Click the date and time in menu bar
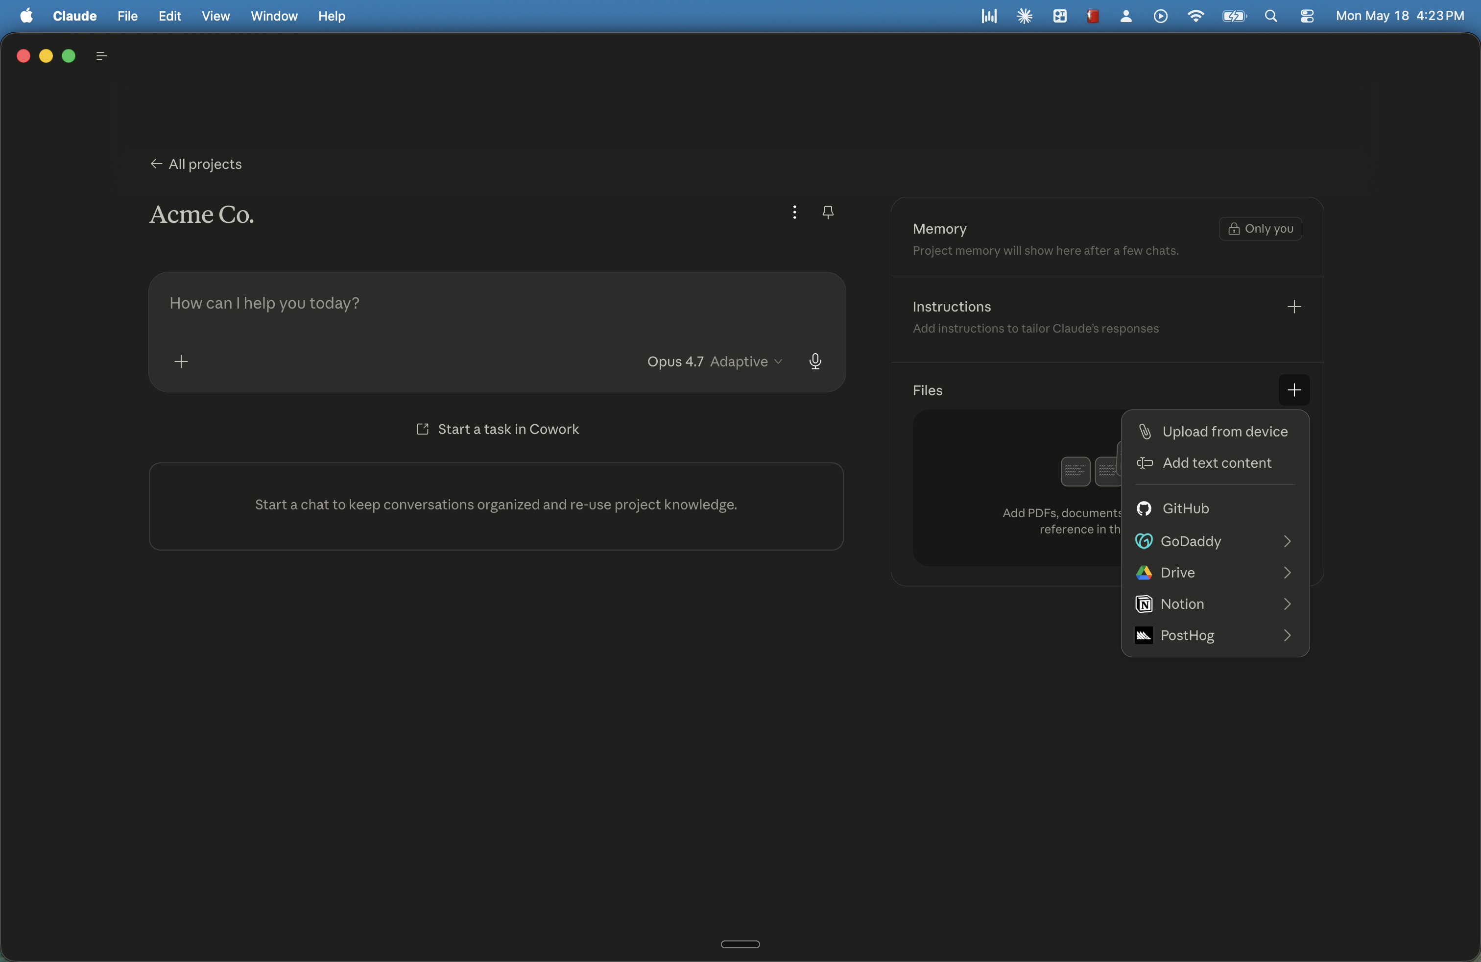 pos(1400,16)
